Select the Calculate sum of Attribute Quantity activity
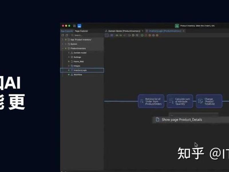 coord(180,101)
